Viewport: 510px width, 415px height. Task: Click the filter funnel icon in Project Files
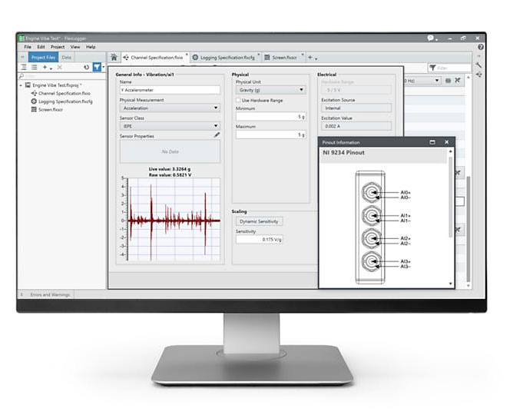(97, 68)
